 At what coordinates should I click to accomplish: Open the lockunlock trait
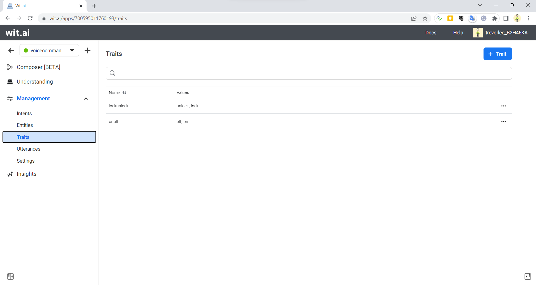(x=119, y=106)
